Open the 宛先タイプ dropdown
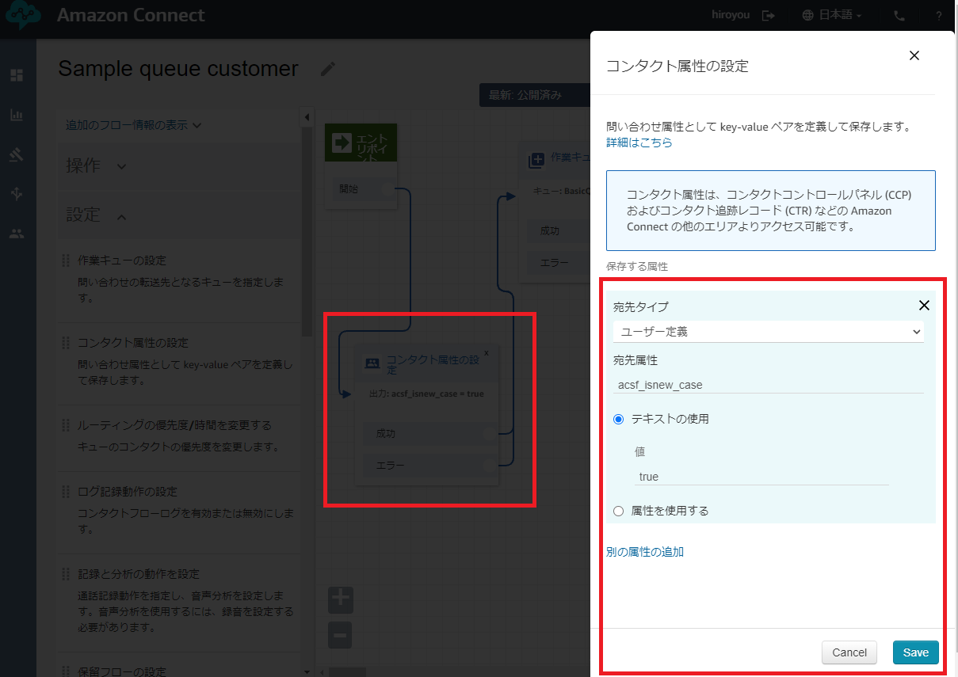Image resolution: width=958 pixels, height=677 pixels. tap(769, 332)
